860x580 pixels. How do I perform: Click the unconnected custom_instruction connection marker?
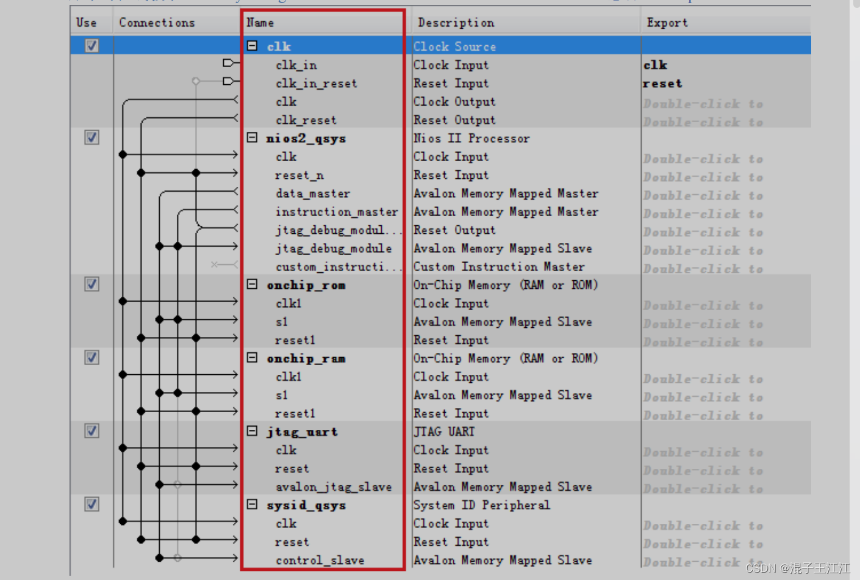pos(215,264)
